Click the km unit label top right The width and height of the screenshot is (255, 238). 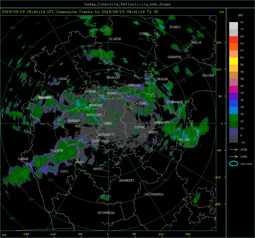click(x=222, y=12)
